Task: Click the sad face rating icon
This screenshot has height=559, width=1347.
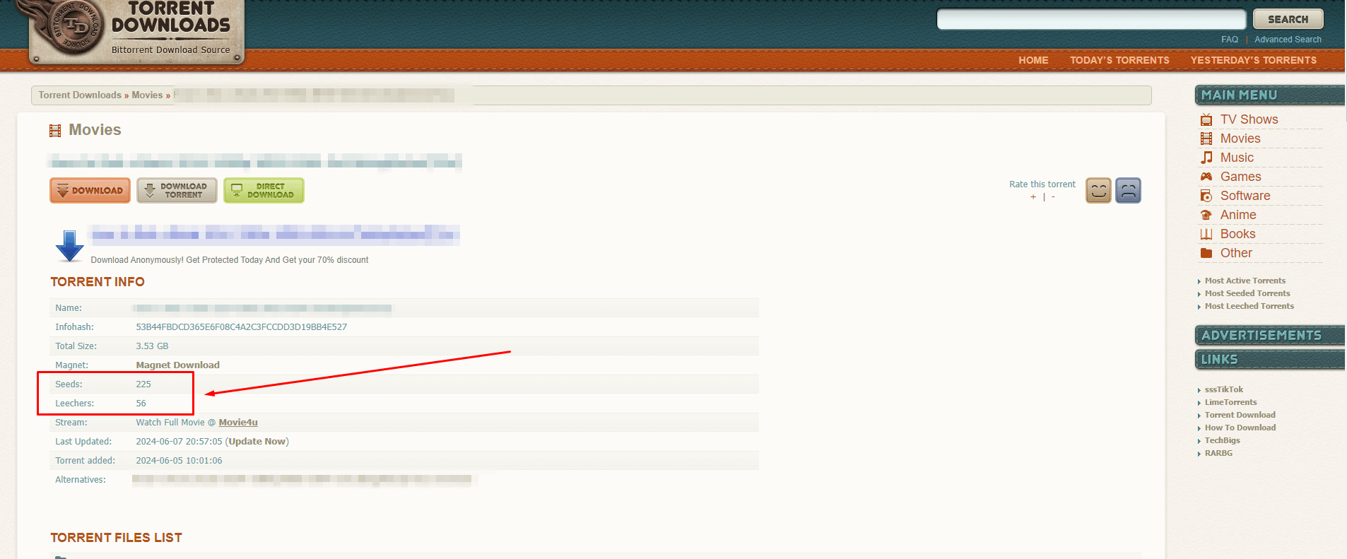Action: click(x=1129, y=190)
